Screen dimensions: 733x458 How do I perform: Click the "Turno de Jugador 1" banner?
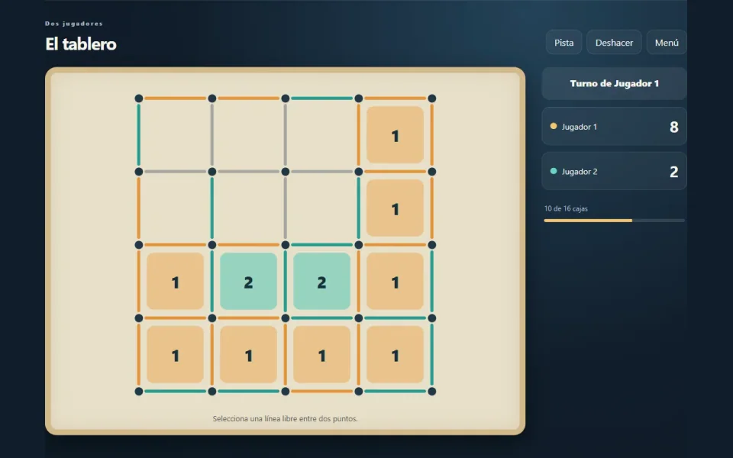[x=614, y=84]
